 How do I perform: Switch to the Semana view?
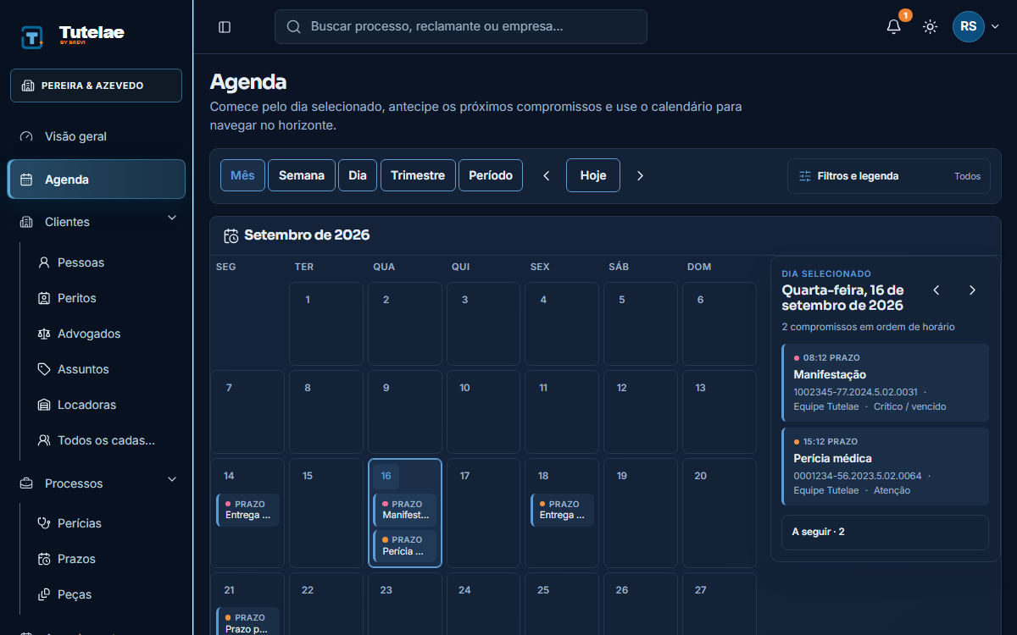[302, 175]
